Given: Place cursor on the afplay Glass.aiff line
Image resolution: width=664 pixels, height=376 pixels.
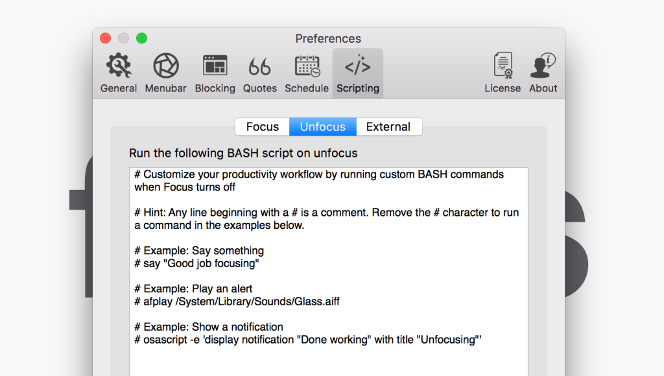Looking at the screenshot, I should [237, 301].
